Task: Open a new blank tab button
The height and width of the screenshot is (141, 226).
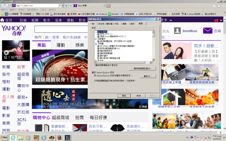Action: (x=108, y=6)
